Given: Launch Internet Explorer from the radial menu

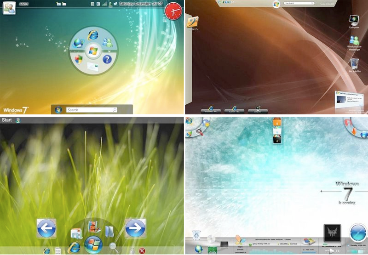Looking at the screenshot, I should (x=93, y=35).
